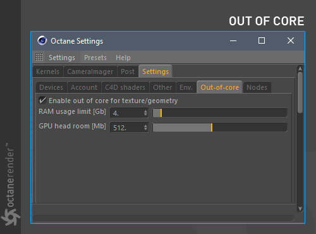Open the Help menu
Image resolution: width=316 pixels, height=234 pixels.
click(x=123, y=58)
